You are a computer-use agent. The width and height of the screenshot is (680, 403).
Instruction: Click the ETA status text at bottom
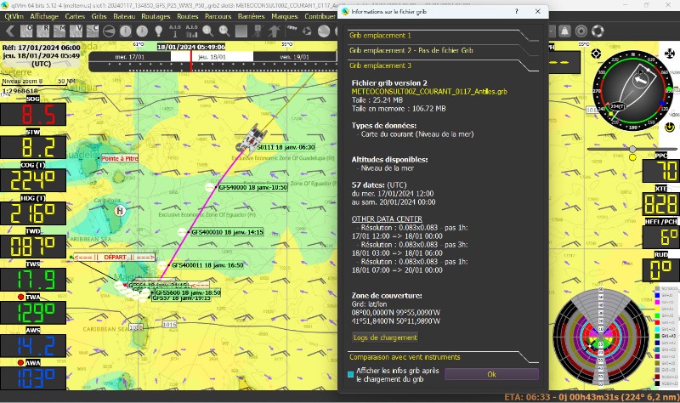pyautogui.click(x=591, y=397)
